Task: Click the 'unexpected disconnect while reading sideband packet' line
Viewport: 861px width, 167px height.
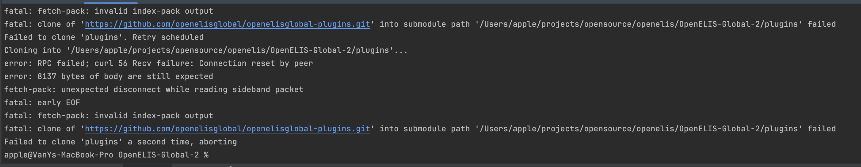Action: (x=154, y=89)
